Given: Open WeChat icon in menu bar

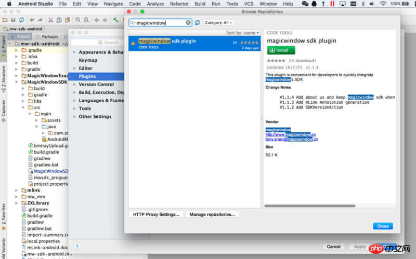Looking at the screenshot, I should pos(305,4).
